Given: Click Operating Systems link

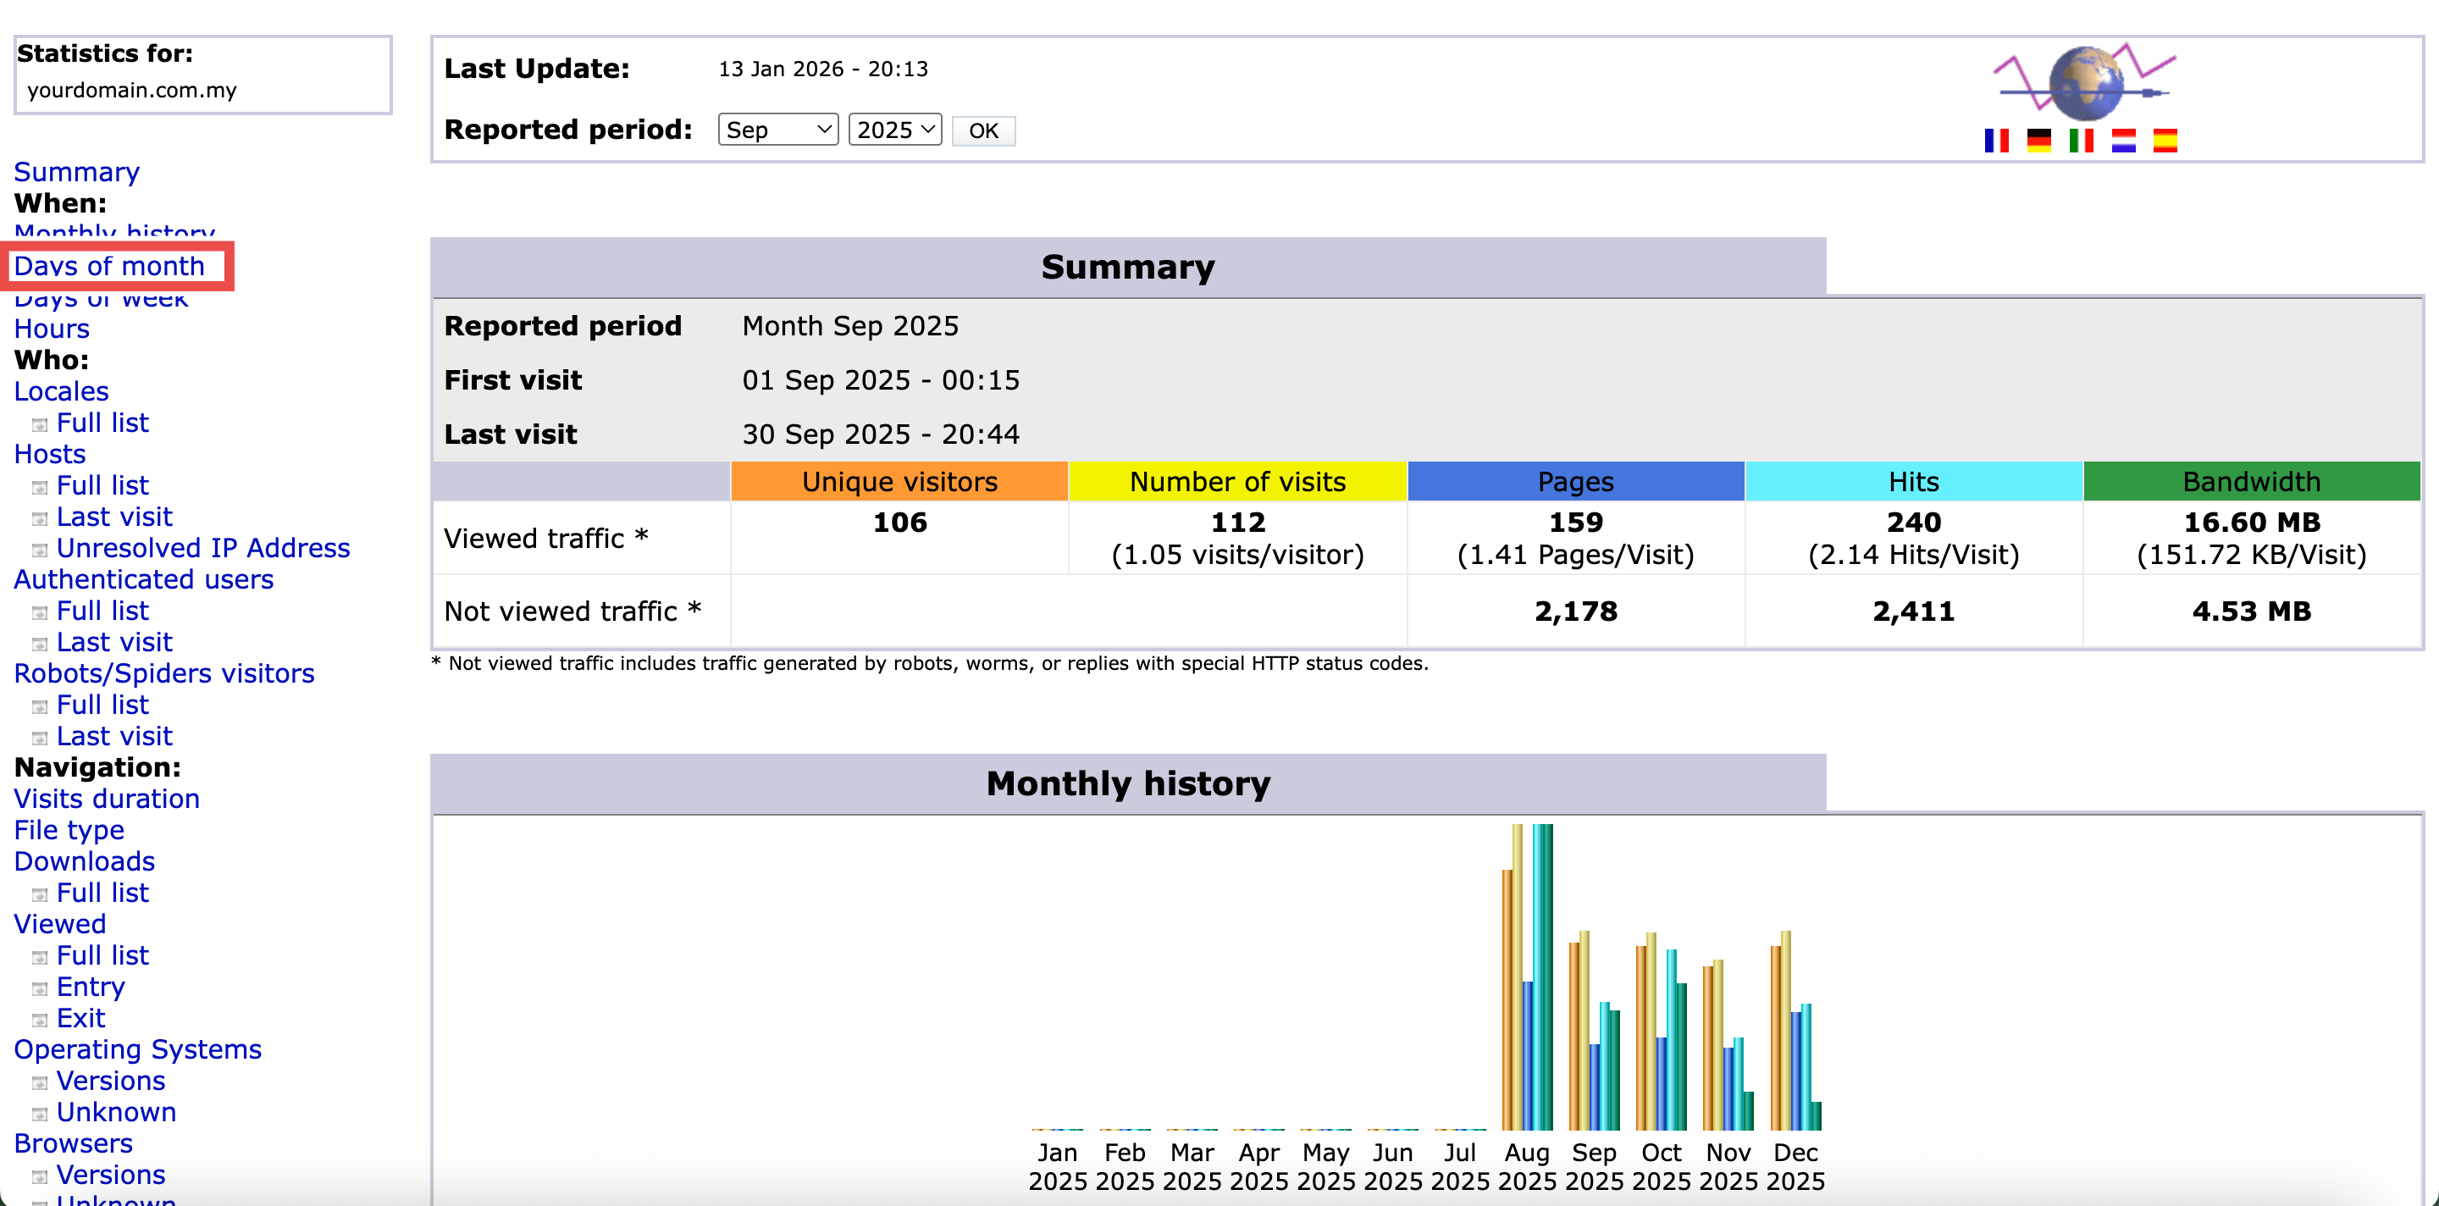Looking at the screenshot, I should [x=137, y=1048].
